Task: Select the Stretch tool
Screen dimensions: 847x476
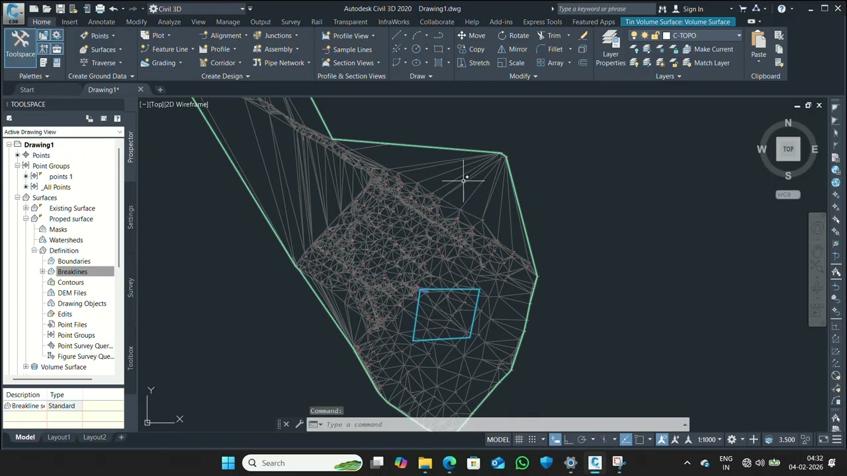Action: (472, 63)
